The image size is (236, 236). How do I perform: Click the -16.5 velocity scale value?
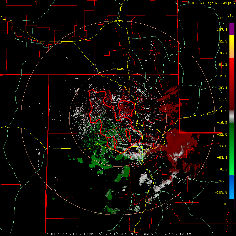222,123
